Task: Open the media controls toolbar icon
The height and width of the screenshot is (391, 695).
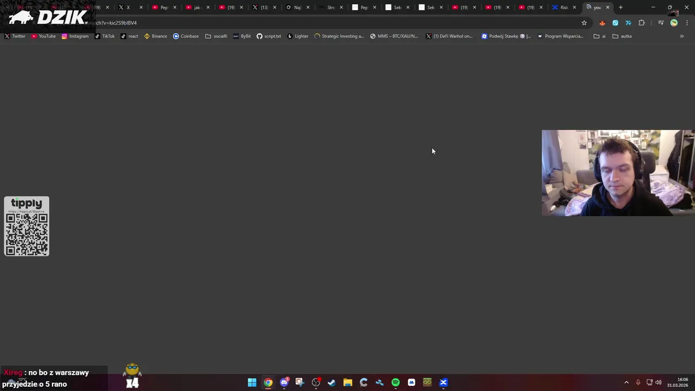Action: coord(661,23)
